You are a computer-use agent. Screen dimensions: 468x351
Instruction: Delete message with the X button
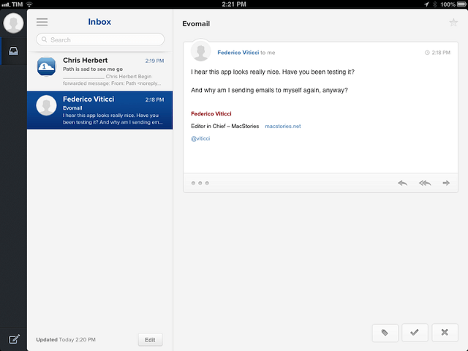pyautogui.click(x=445, y=333)
